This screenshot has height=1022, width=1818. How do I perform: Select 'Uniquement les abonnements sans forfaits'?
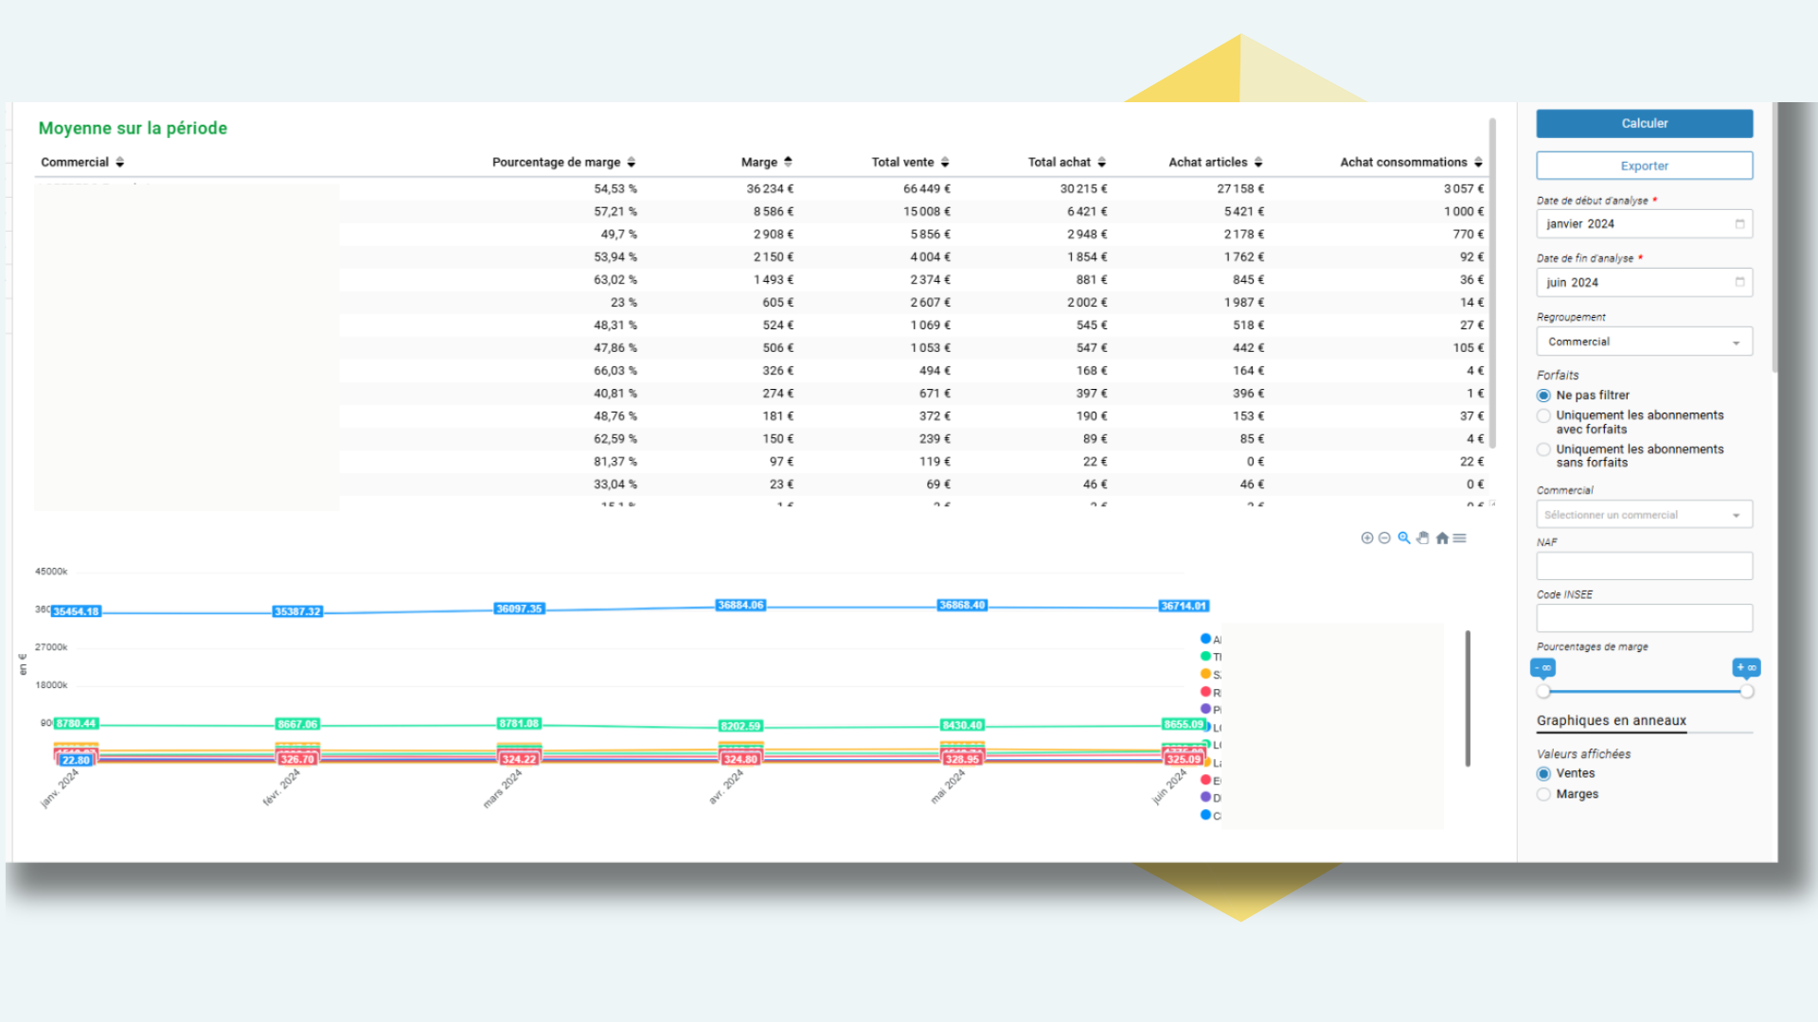[x=1544, y=449]
